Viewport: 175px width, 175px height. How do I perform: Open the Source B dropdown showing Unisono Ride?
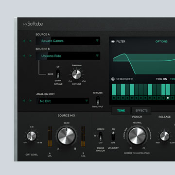68,56
